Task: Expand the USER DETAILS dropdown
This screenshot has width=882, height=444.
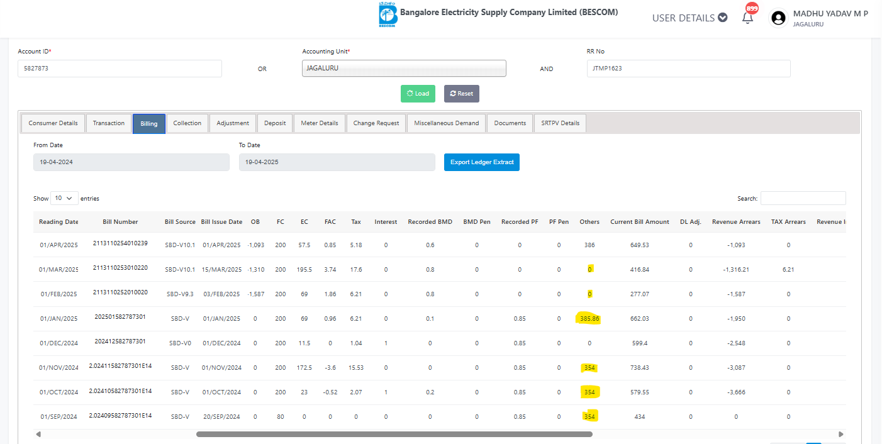Action: coord(689,18)
